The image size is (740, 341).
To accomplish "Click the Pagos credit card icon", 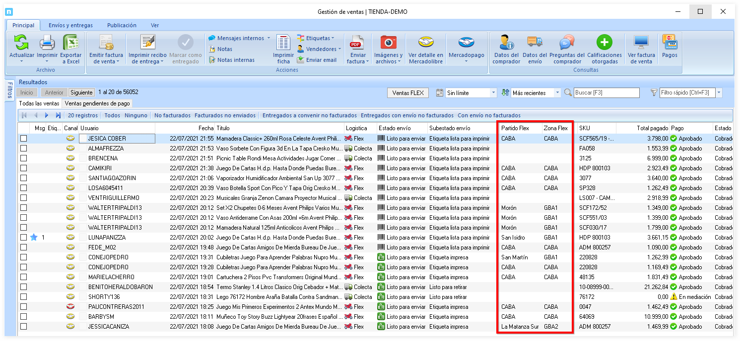I will (670, 42).
